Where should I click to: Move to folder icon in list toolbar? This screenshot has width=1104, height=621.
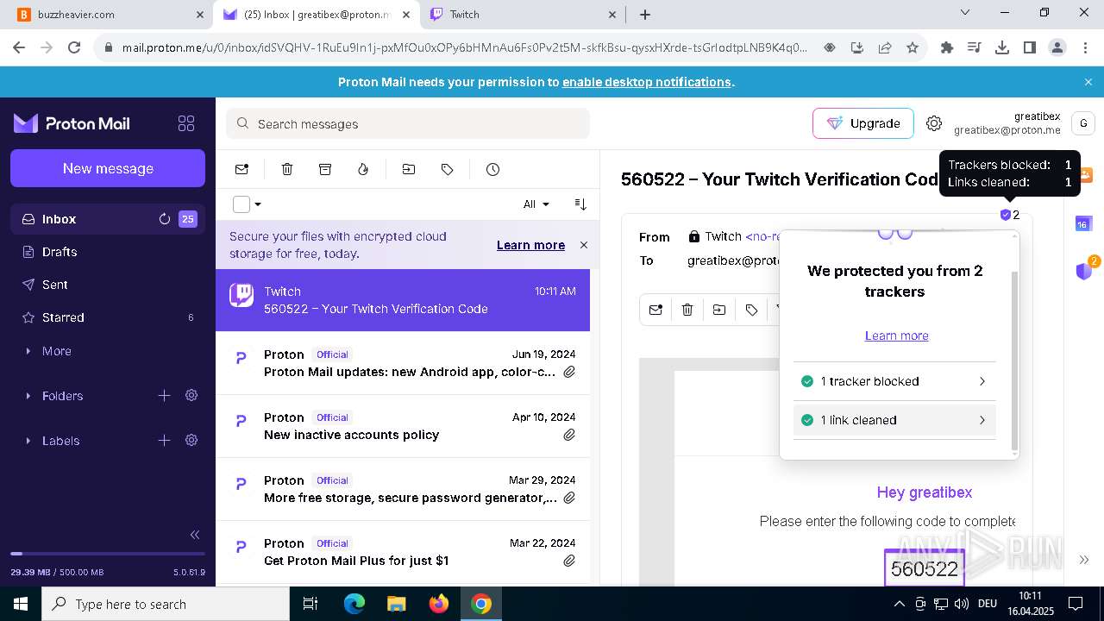point(409,169)
